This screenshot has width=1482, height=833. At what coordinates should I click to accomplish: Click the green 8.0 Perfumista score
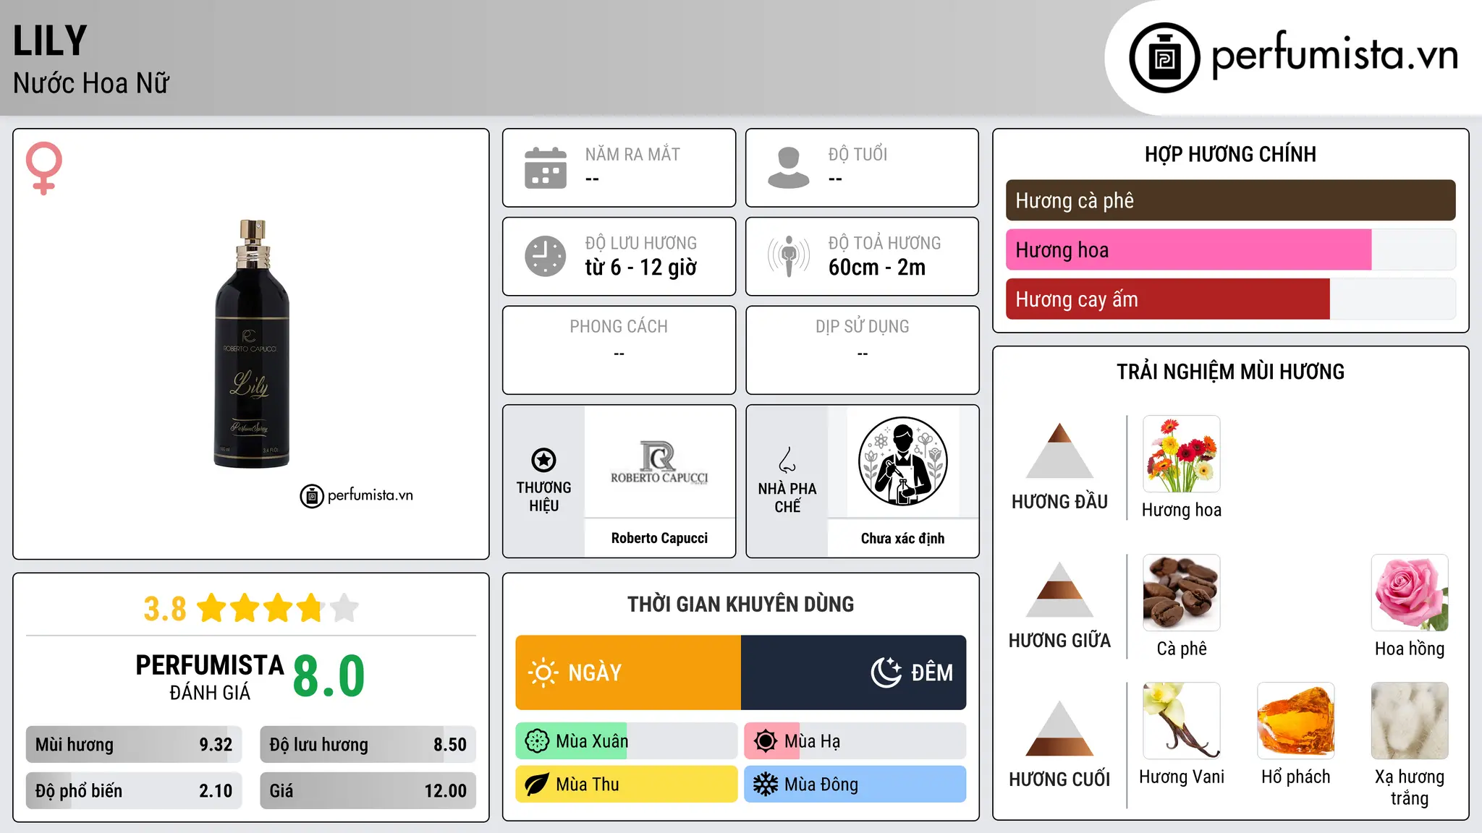pyautogui.click(x=329, y=676)
